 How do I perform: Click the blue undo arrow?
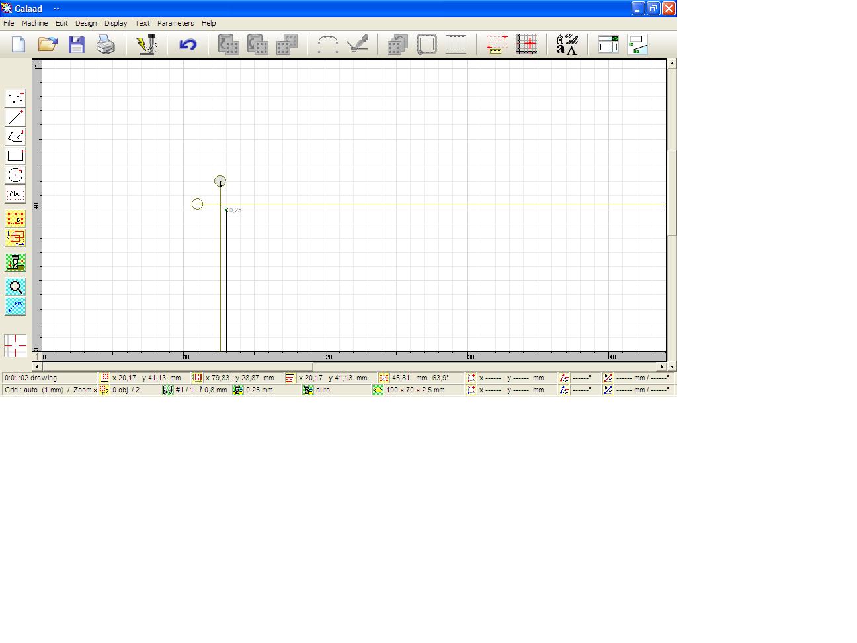coord(188,45)
